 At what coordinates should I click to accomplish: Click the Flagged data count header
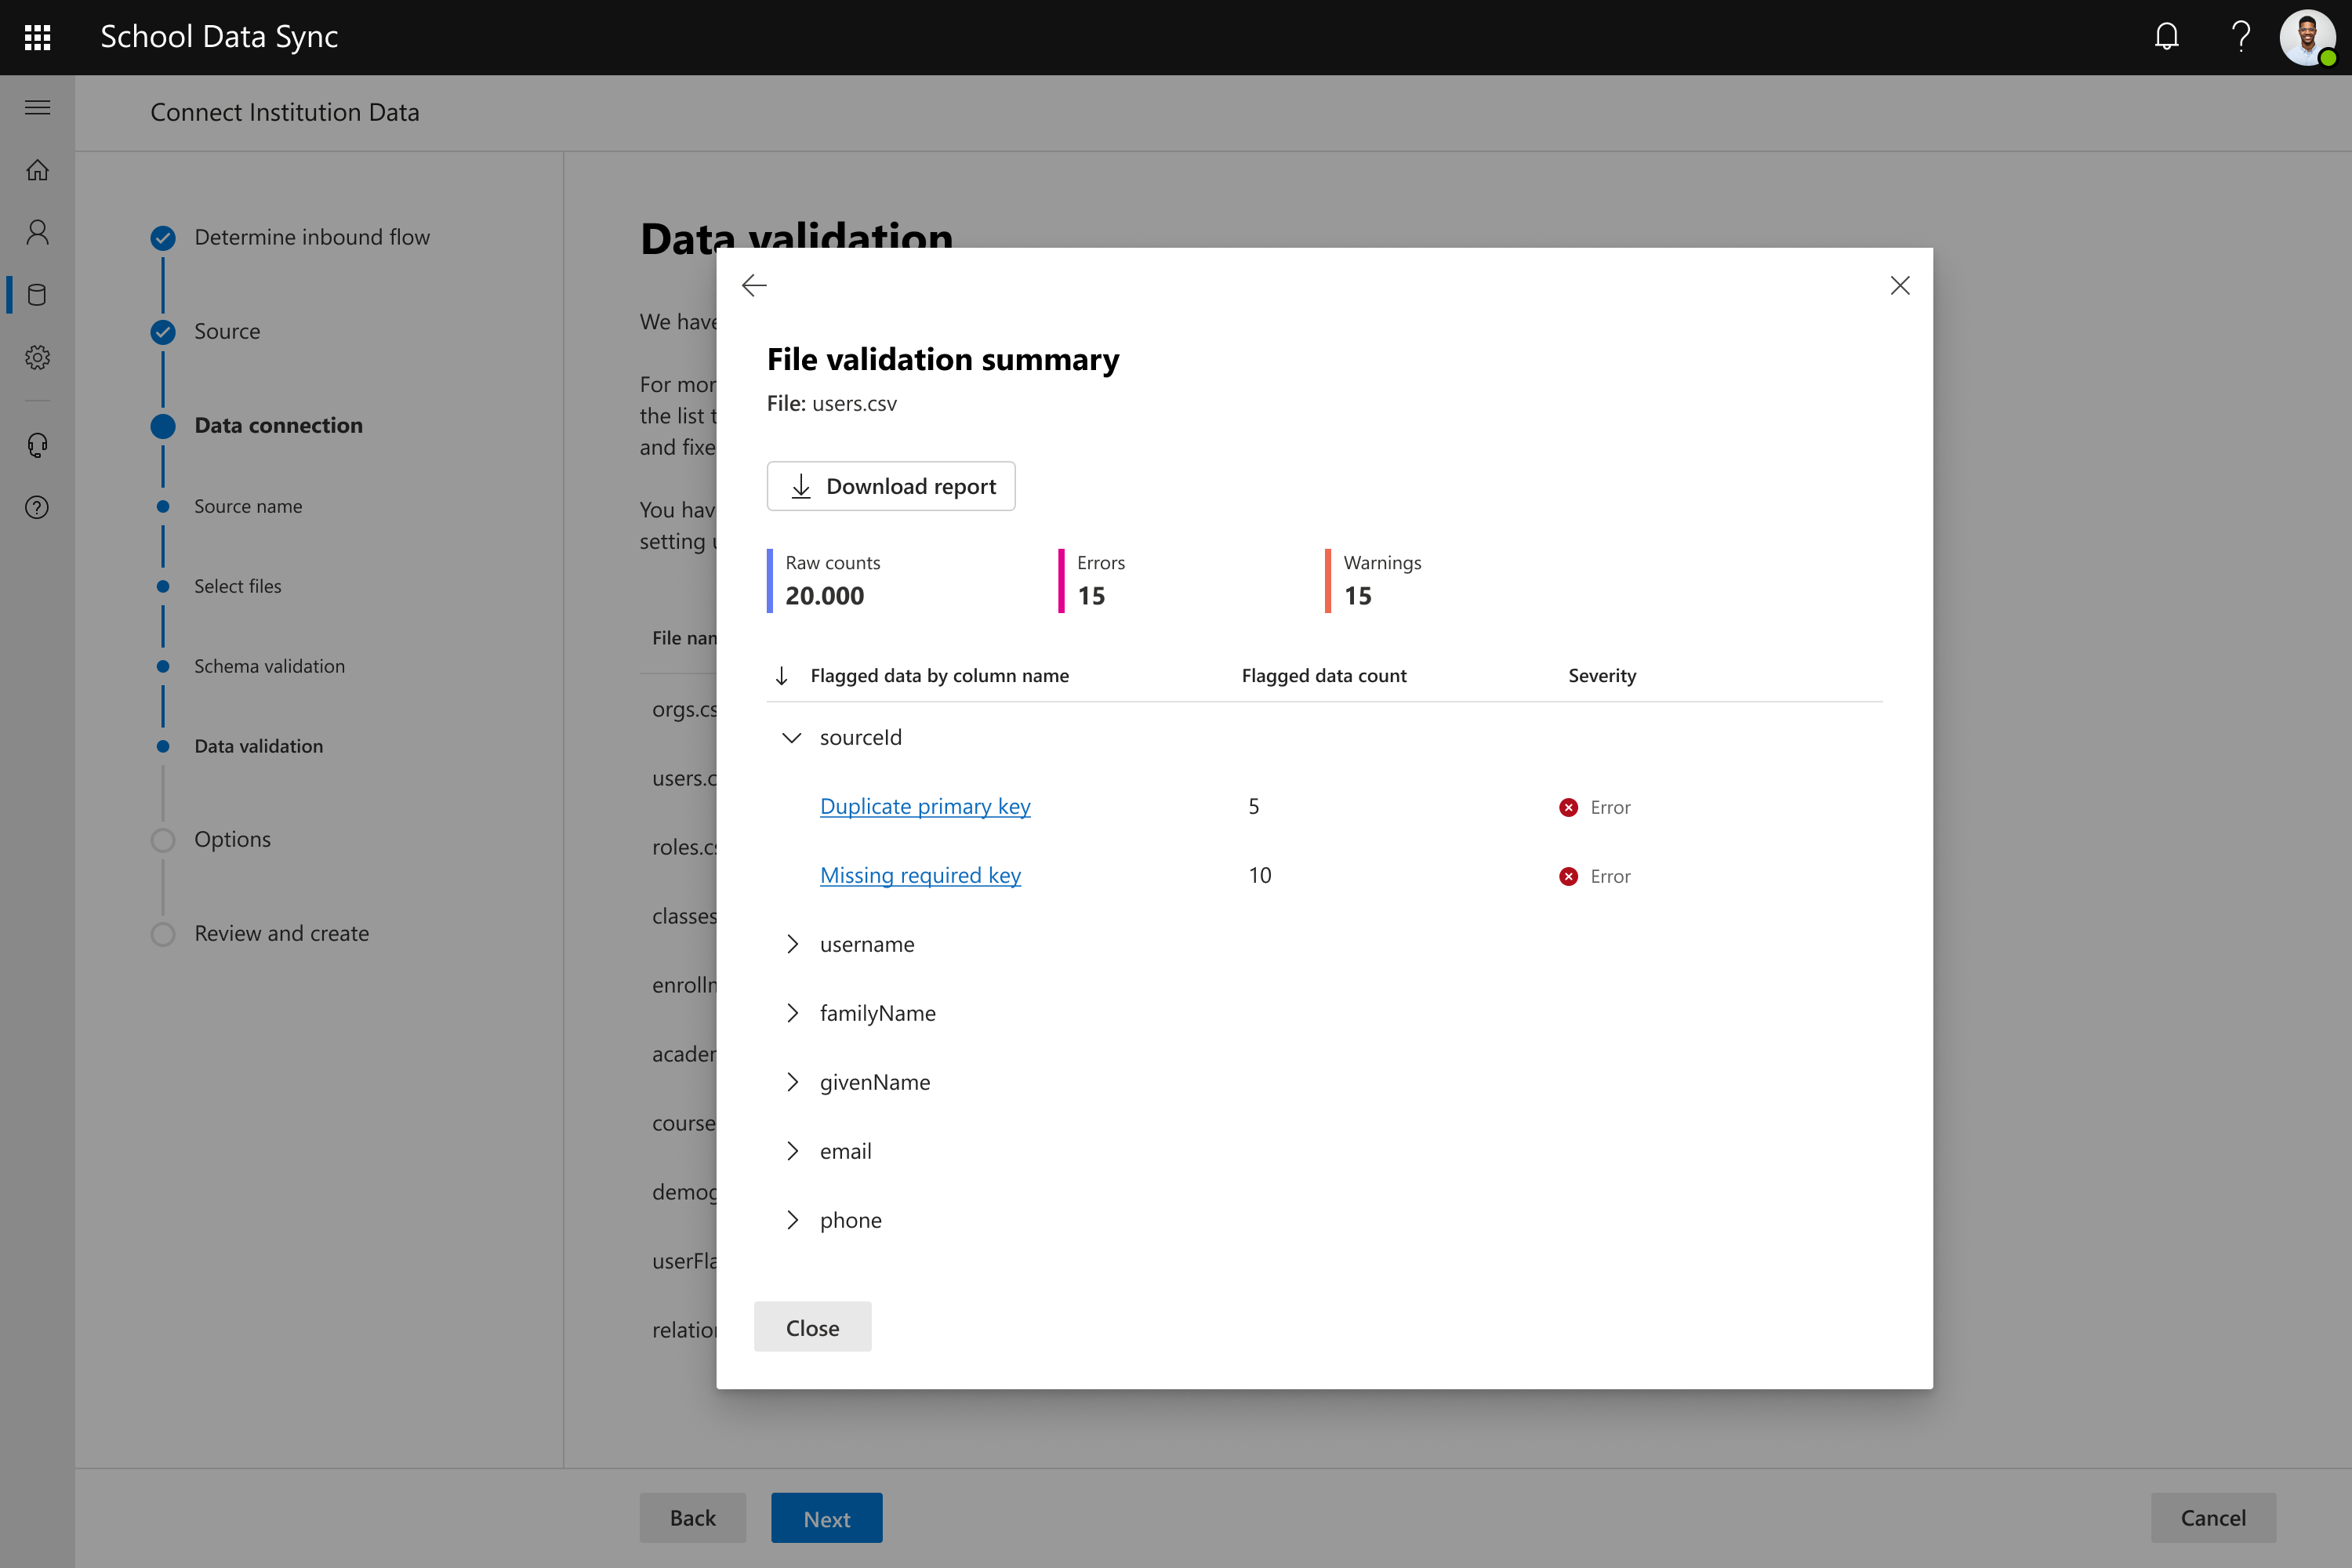point(1324,676)
